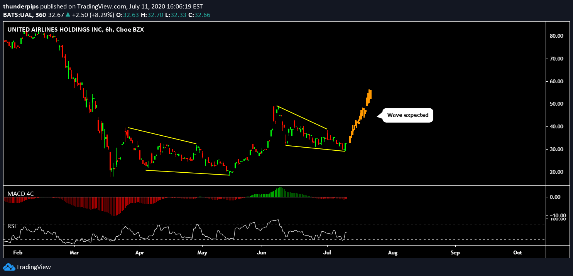Click the 70.00 price axis label

click(x=557, y=59)
